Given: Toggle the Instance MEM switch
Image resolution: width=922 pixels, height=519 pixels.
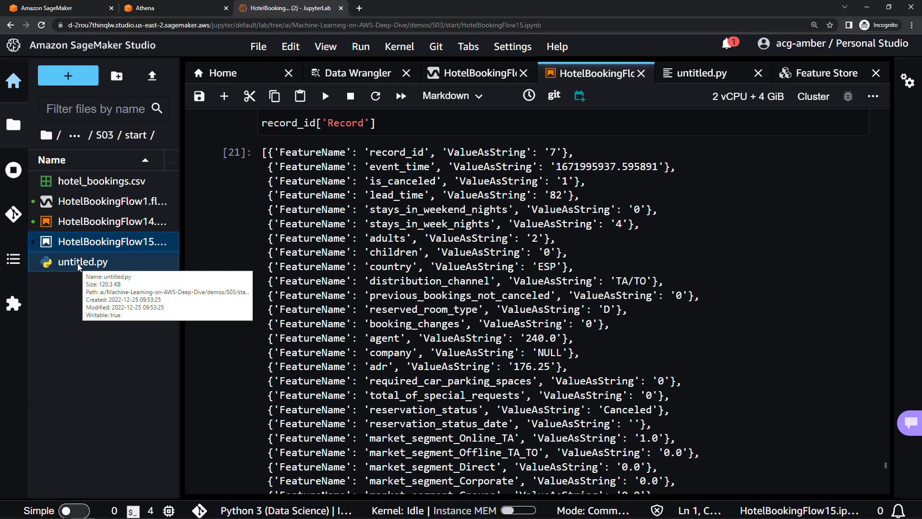Looking at the screenshot, I should click(x=518, y=511).
